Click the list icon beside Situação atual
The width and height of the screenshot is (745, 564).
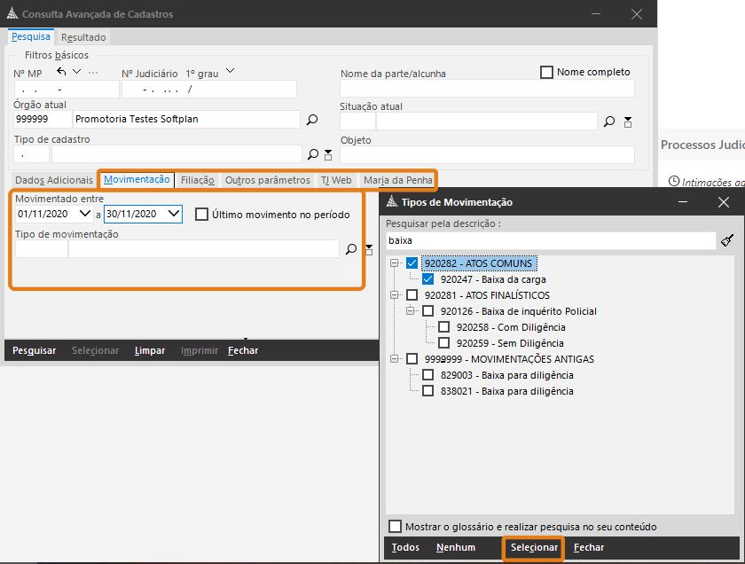pyautogui.click(x=628, y=121)
